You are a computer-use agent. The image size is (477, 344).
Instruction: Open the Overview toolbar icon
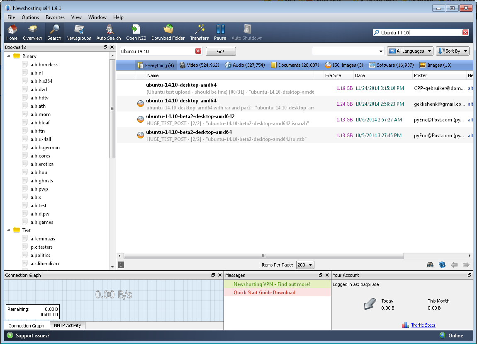[x=32, y=32]
